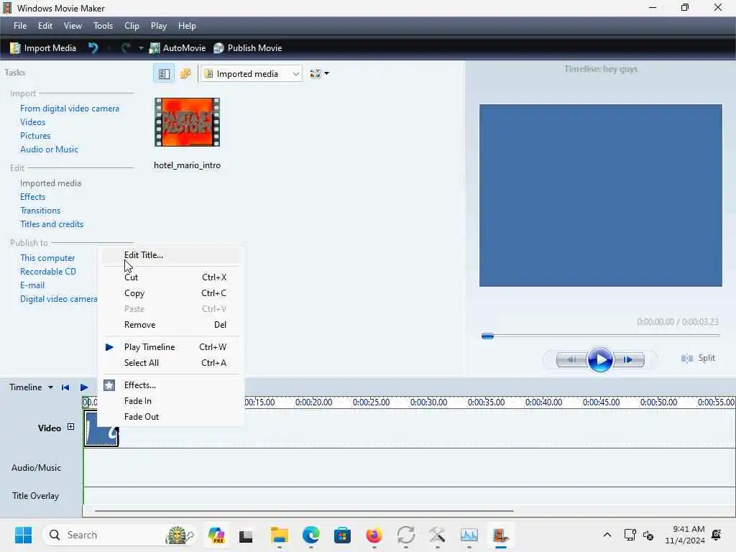The image size is (736, 552).
Task: Open the Clip menu
Action: [132, 26]
